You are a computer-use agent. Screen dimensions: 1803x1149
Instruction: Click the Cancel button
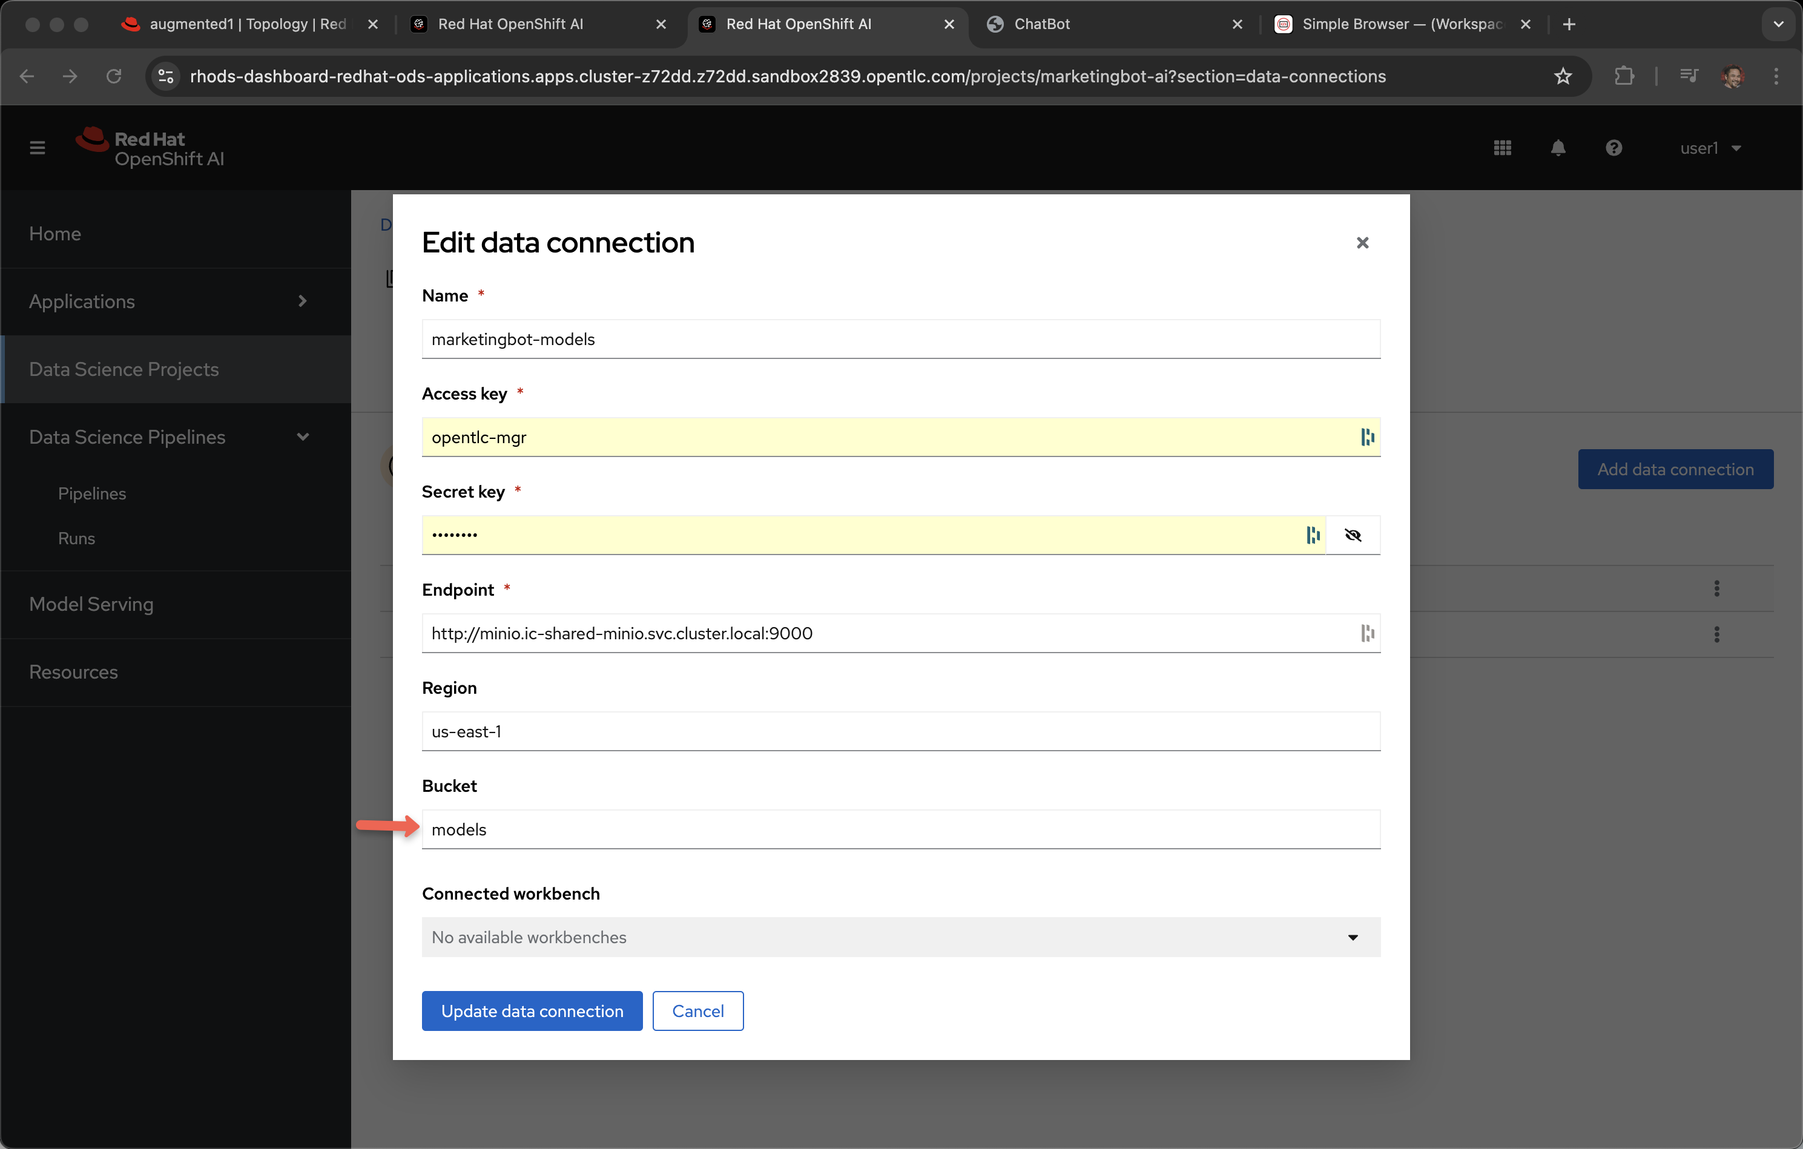pyautogui.click(x=697, y=1011)
